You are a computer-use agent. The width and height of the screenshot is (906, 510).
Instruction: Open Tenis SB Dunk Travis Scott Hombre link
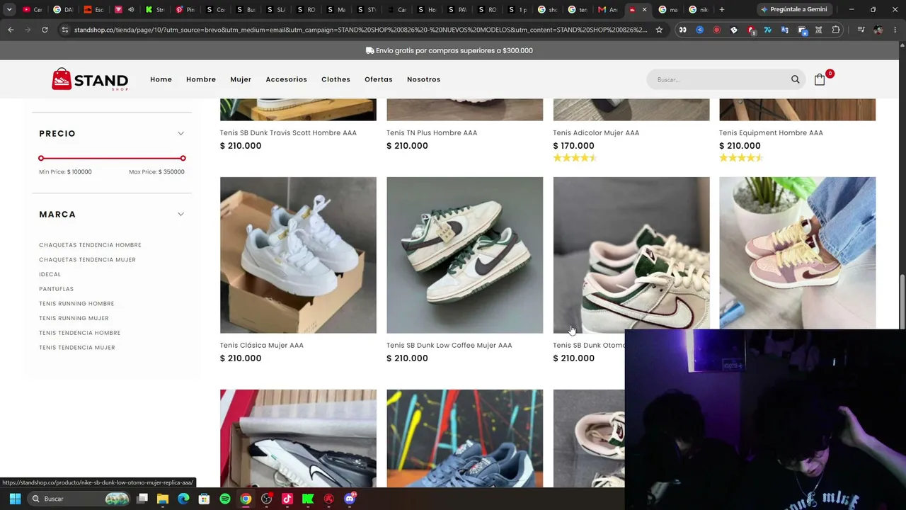(288, 132)
